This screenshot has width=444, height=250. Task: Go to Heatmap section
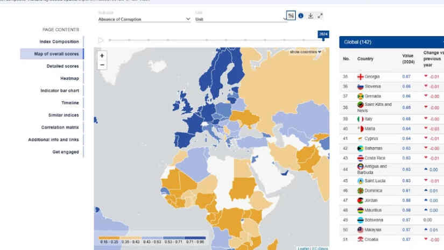pyautogui.click(x=69, y=78)
